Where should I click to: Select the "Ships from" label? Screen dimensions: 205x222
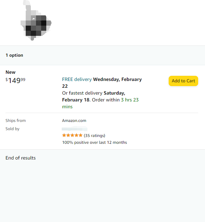click(x=16, y=121)
